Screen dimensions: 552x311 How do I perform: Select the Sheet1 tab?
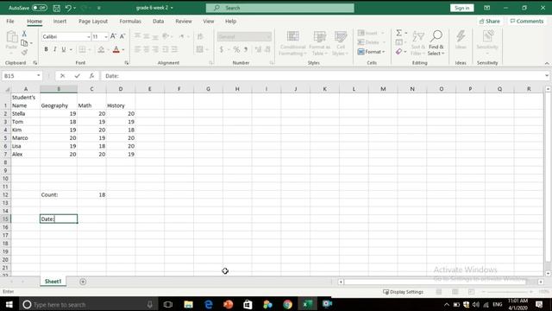coord(53,282)
